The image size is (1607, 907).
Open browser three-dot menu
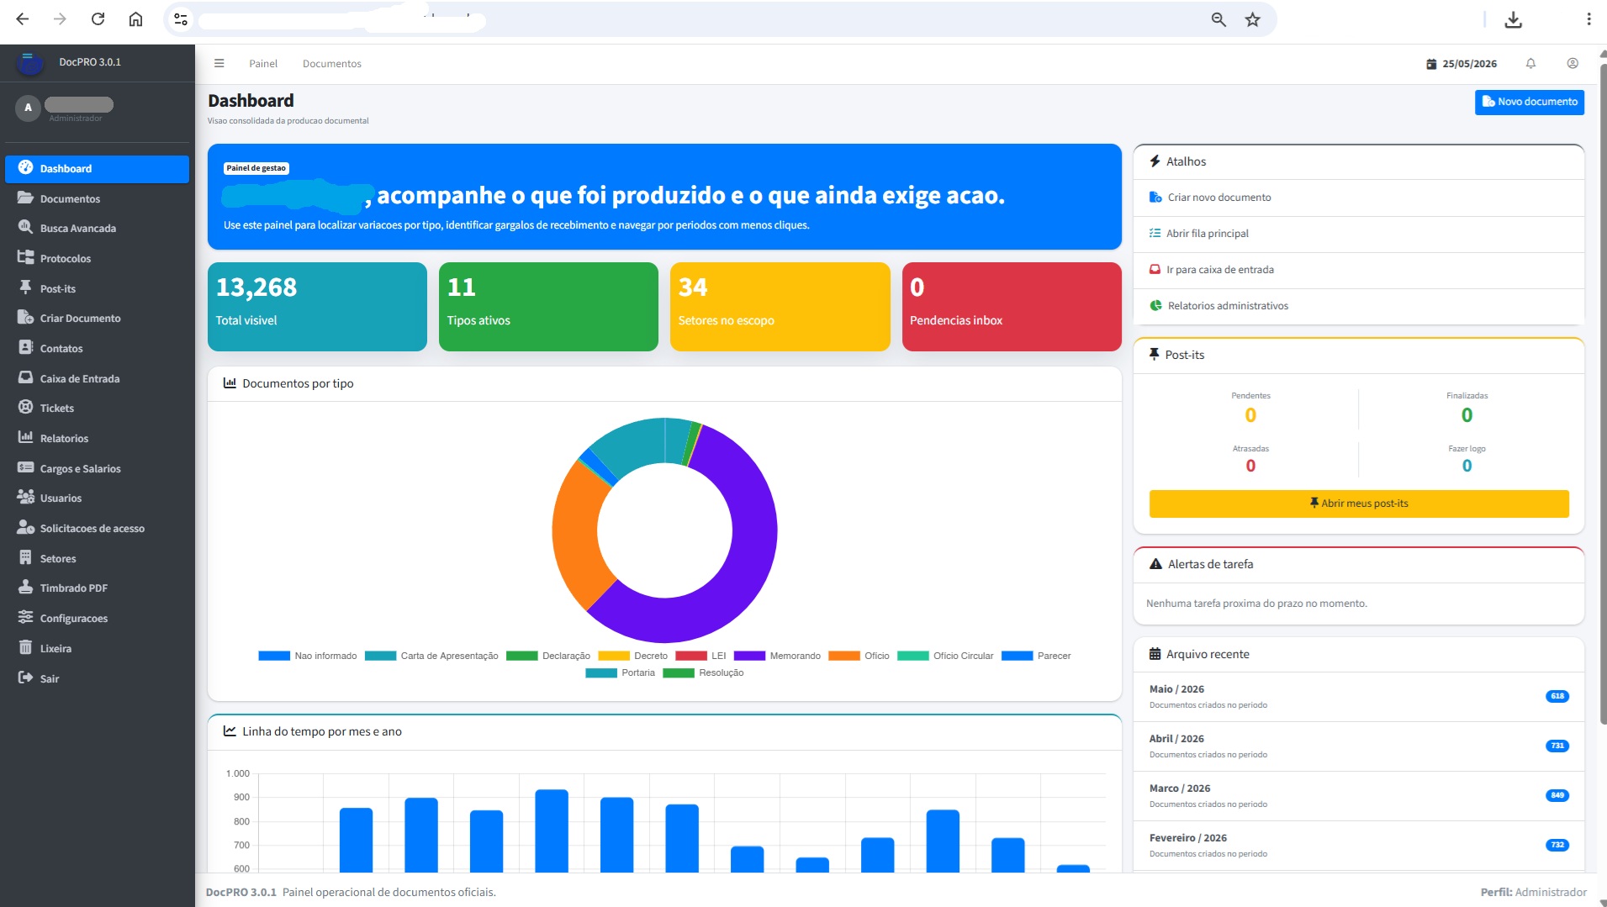1588,18
